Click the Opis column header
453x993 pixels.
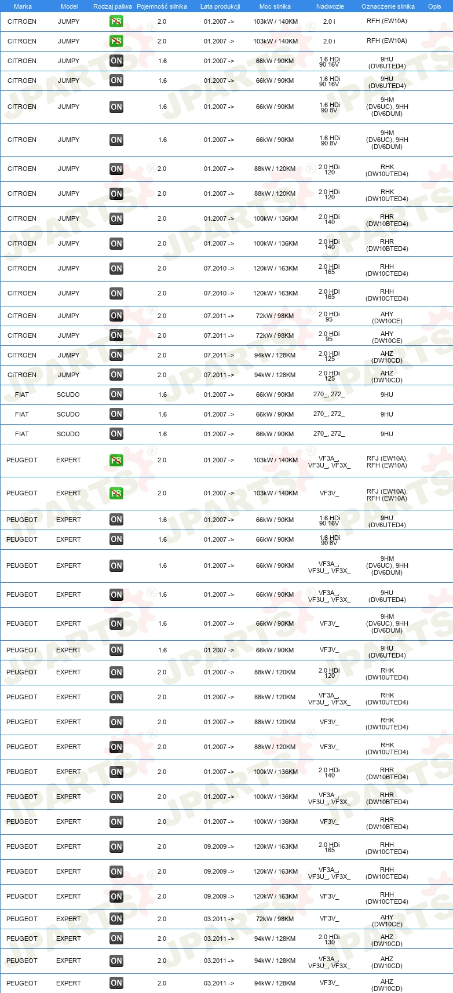(x=434, y=6)
